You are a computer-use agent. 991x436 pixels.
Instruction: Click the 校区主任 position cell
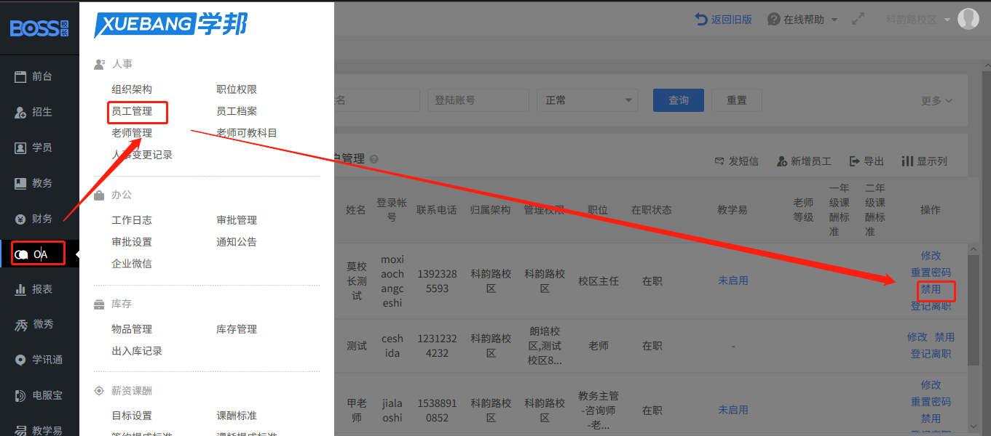[x=599, y=281]
